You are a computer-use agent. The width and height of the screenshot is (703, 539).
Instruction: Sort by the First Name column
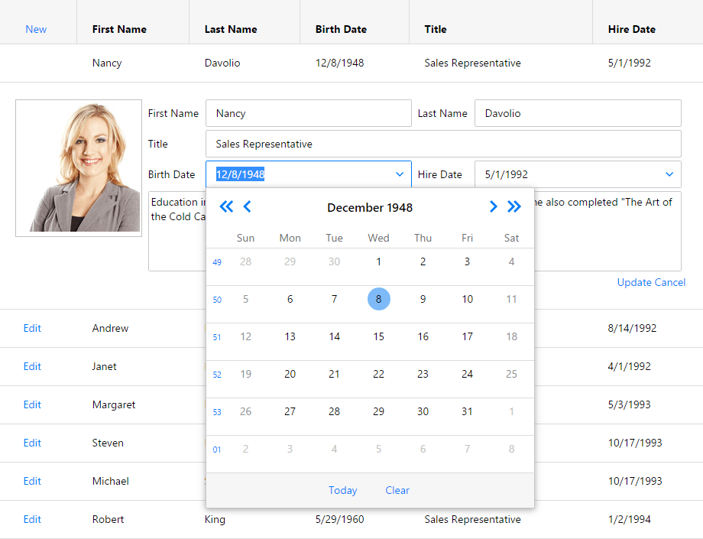119,29
